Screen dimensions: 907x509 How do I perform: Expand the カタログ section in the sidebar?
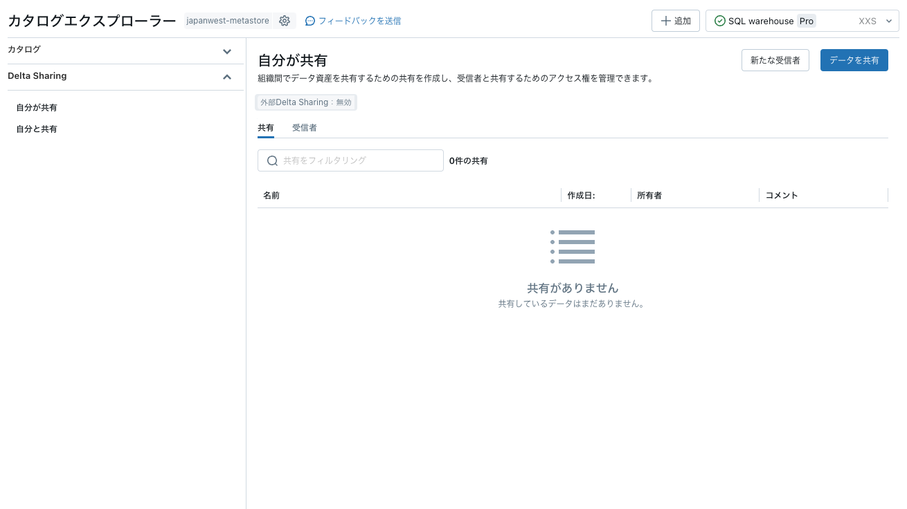pos(226,50)
